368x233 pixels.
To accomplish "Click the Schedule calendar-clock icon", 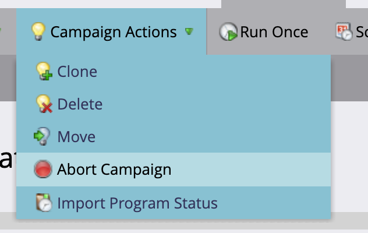I will [x=344, y=31].
